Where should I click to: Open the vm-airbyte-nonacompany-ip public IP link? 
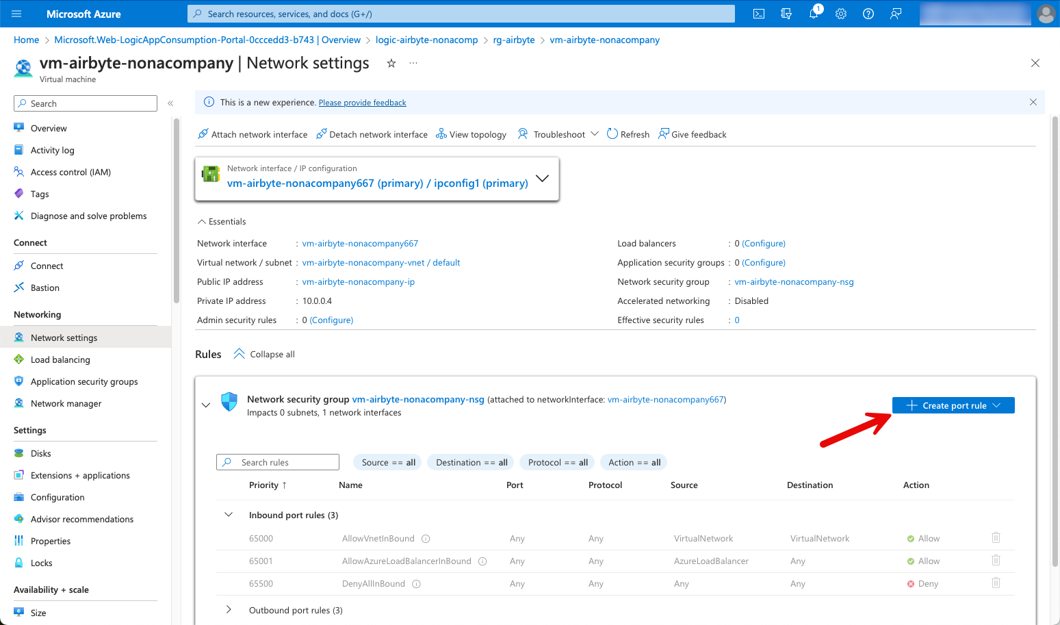pyautogui.click(x=359, y=282)
